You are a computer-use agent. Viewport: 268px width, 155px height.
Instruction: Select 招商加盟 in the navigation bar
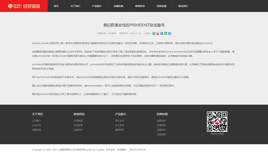[162, 6]
